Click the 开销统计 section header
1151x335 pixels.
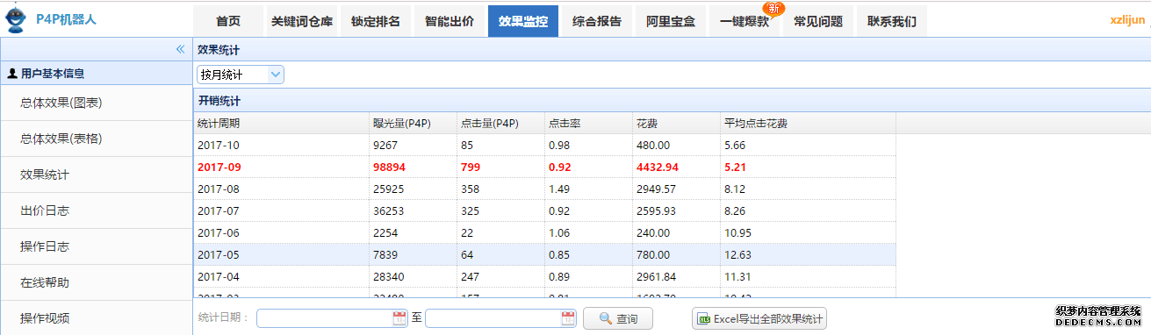pos(672,101)
